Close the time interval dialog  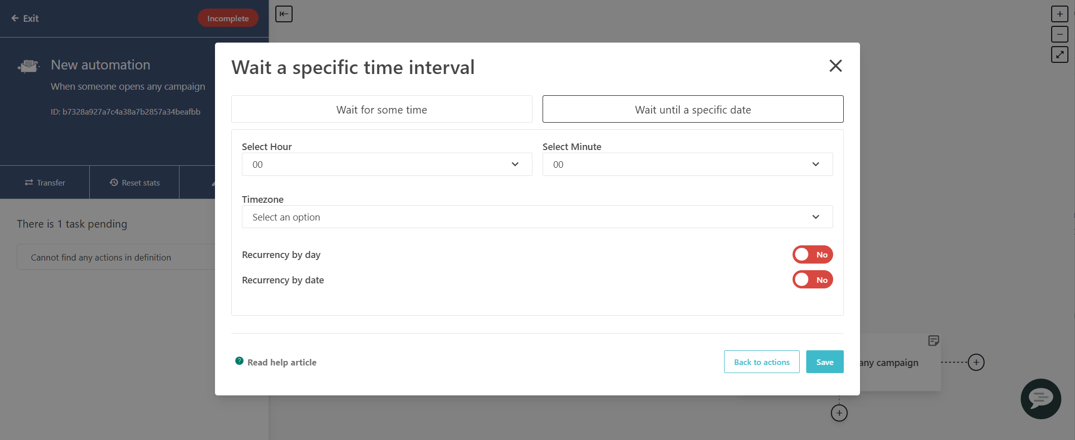pos(835,66)
